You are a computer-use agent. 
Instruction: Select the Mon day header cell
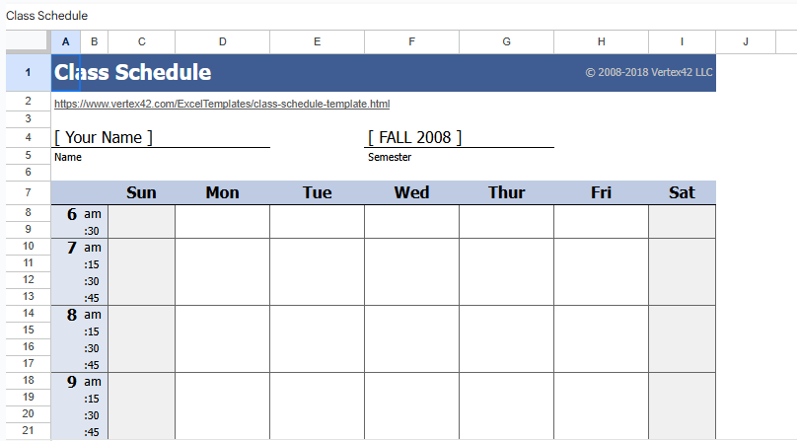(x=222, y=193)
